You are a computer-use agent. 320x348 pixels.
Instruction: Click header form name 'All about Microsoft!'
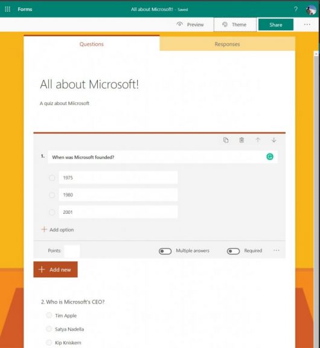tap(152, 9)
